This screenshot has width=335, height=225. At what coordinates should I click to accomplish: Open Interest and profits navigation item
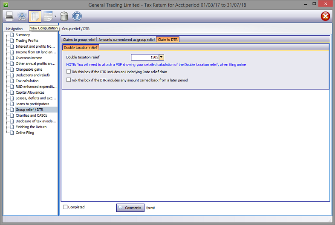(35, 46)
